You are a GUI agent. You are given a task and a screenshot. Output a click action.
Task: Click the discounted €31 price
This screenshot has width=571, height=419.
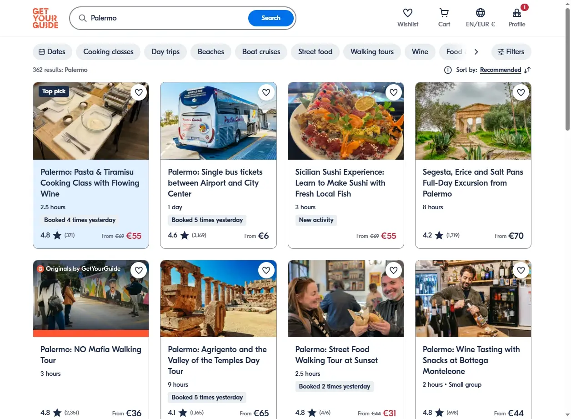[390, 413]
